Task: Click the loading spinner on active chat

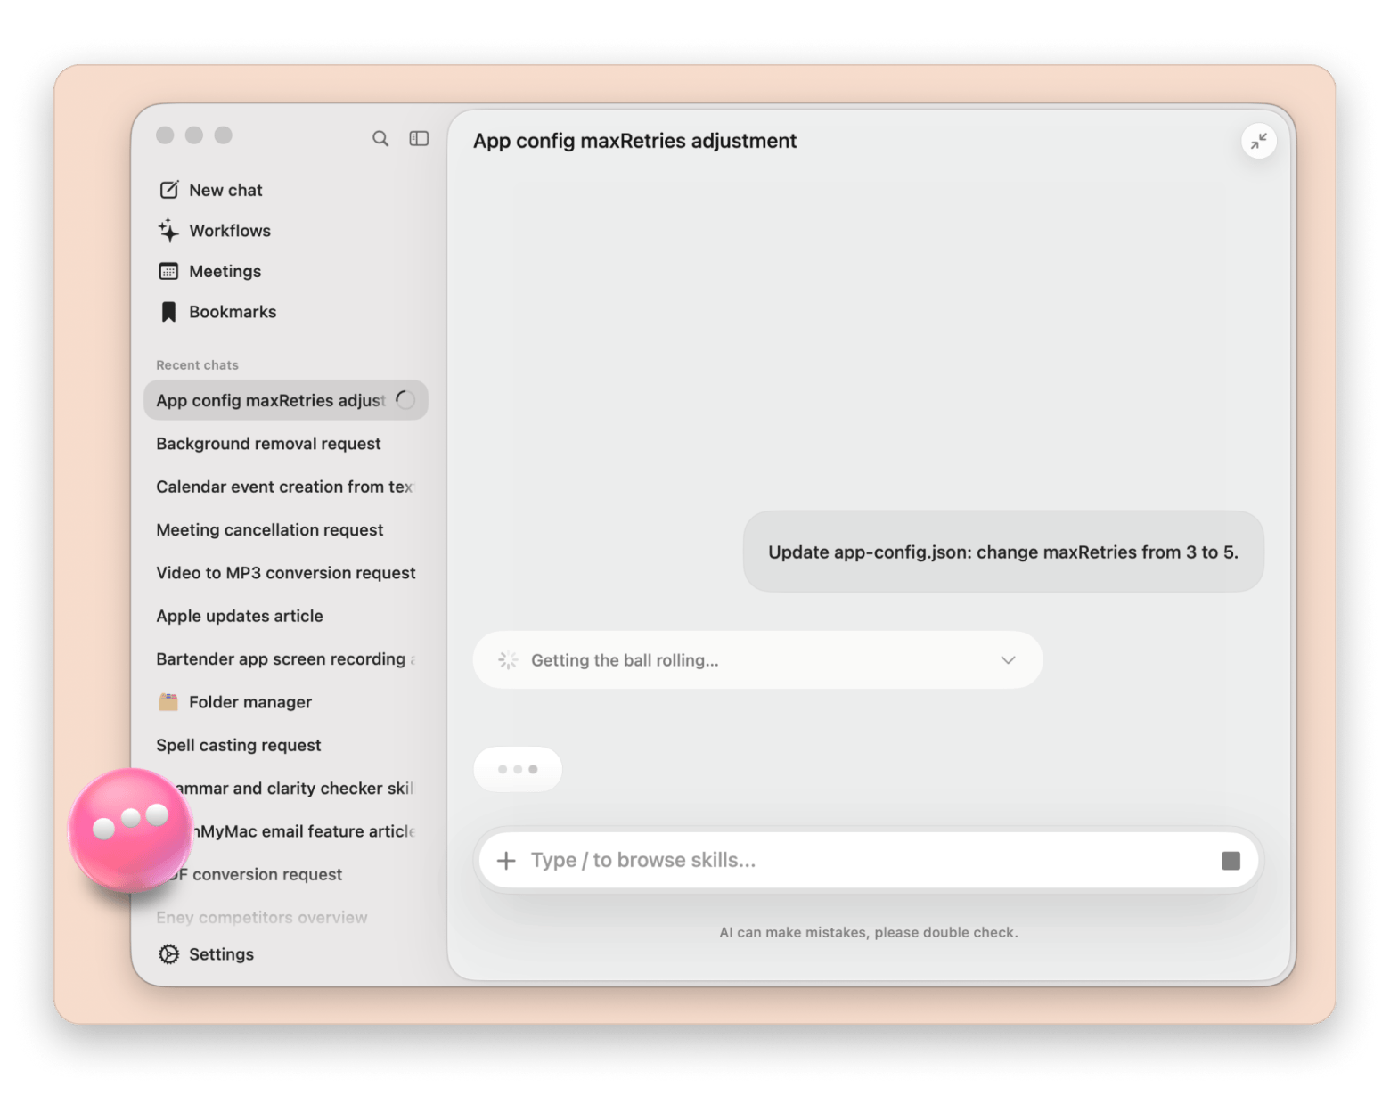Action: (405, 400)
